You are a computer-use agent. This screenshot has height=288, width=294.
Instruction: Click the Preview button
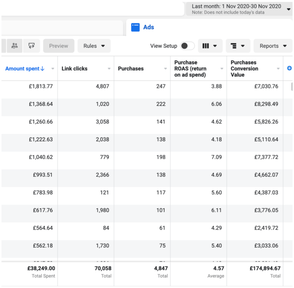58,46
